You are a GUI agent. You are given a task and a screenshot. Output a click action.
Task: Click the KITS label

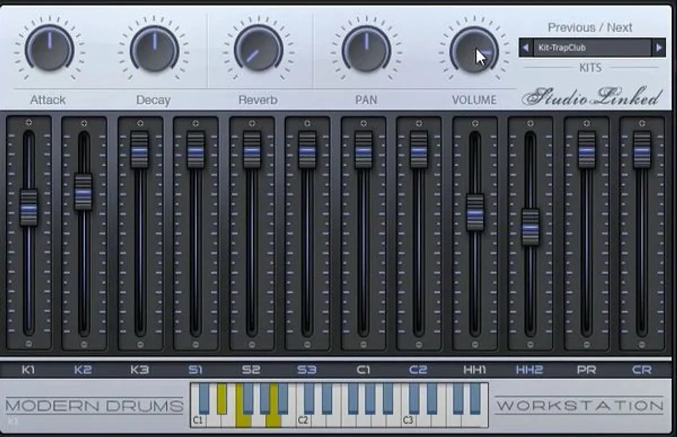click(x=592, y=67)
